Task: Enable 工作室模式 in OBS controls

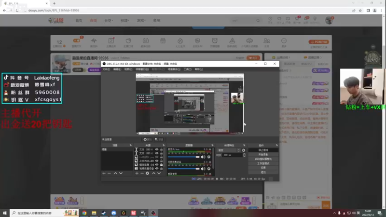Action: (x=263, y=163)
